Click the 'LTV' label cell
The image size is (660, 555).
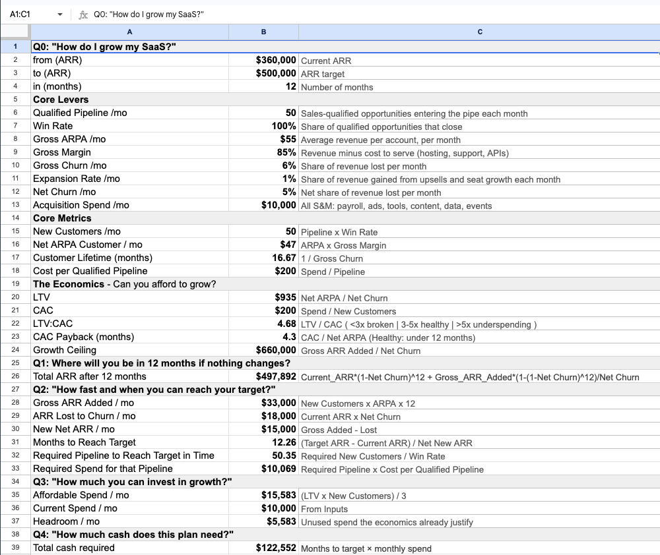[x=129, y=297]
